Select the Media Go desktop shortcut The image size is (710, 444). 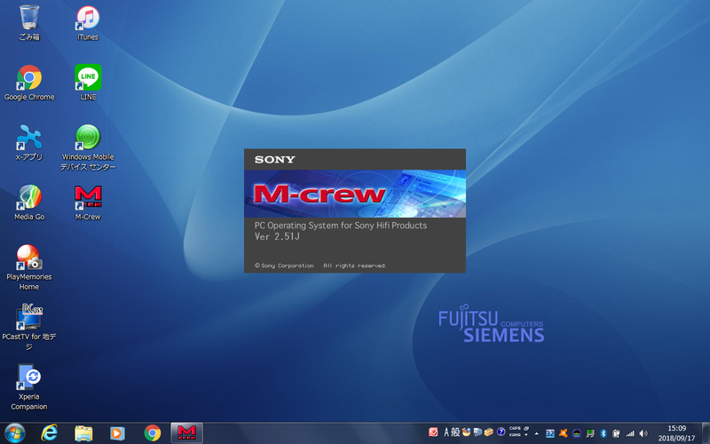click(29, 202)
